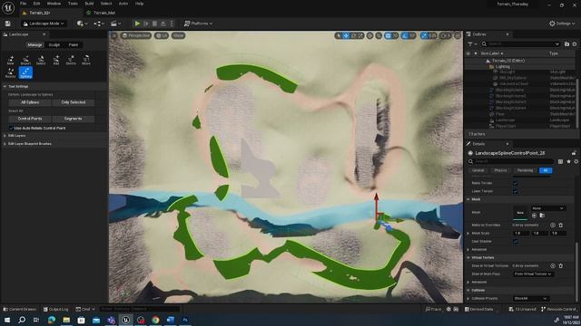Viewport: 581px width, 326px height.
Task: Choose the Select component tool
Action: point(41,60)
